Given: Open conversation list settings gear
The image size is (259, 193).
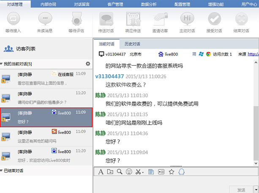Looking at the screenshot, I should (x=88, y=64).
